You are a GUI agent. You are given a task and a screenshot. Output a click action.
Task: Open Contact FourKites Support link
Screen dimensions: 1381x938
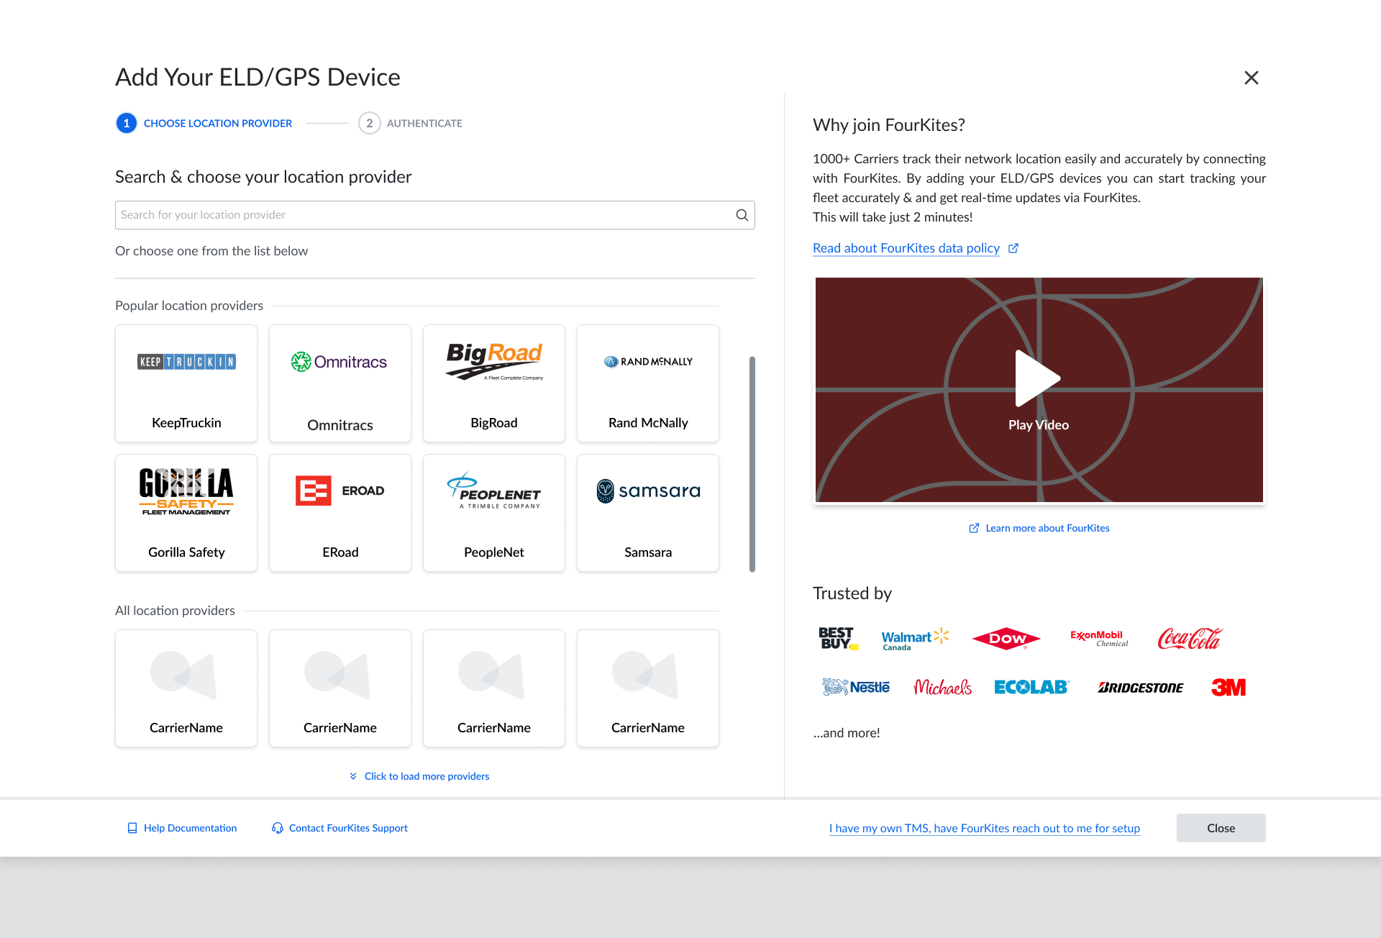pos(348,828)
